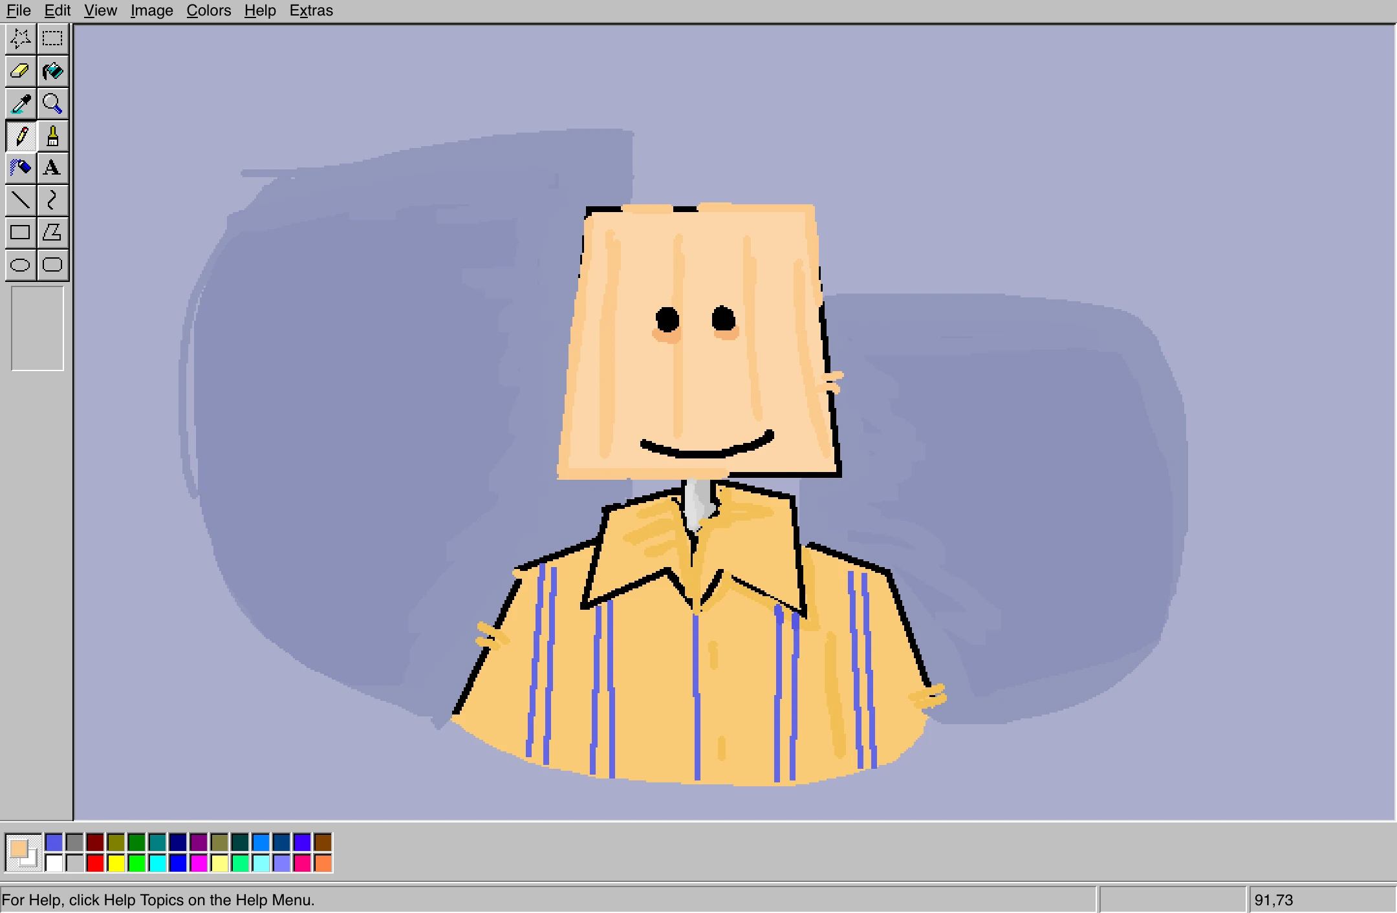Select the Free-Form Select tool
The width and height of the screenshot is (1397, 913).
click(x=20, y=39)
